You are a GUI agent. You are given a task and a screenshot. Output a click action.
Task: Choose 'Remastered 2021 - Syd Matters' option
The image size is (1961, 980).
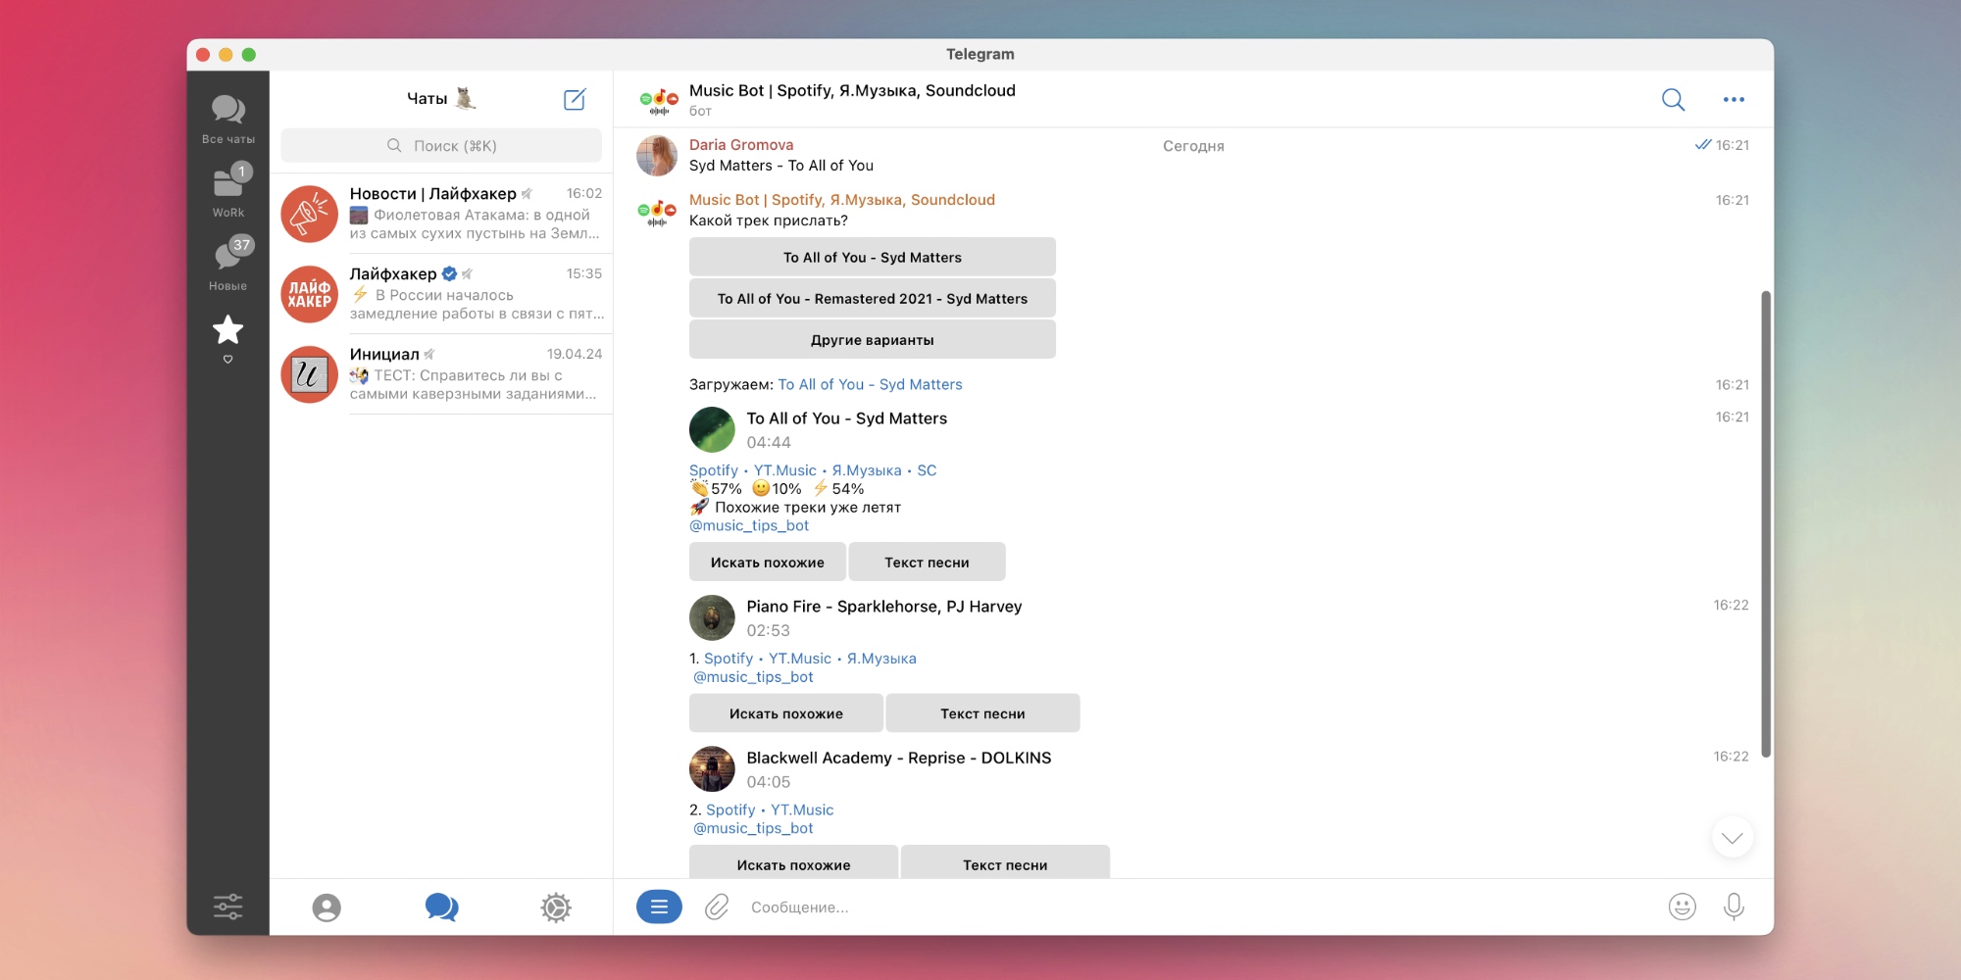tap(873, 298)
